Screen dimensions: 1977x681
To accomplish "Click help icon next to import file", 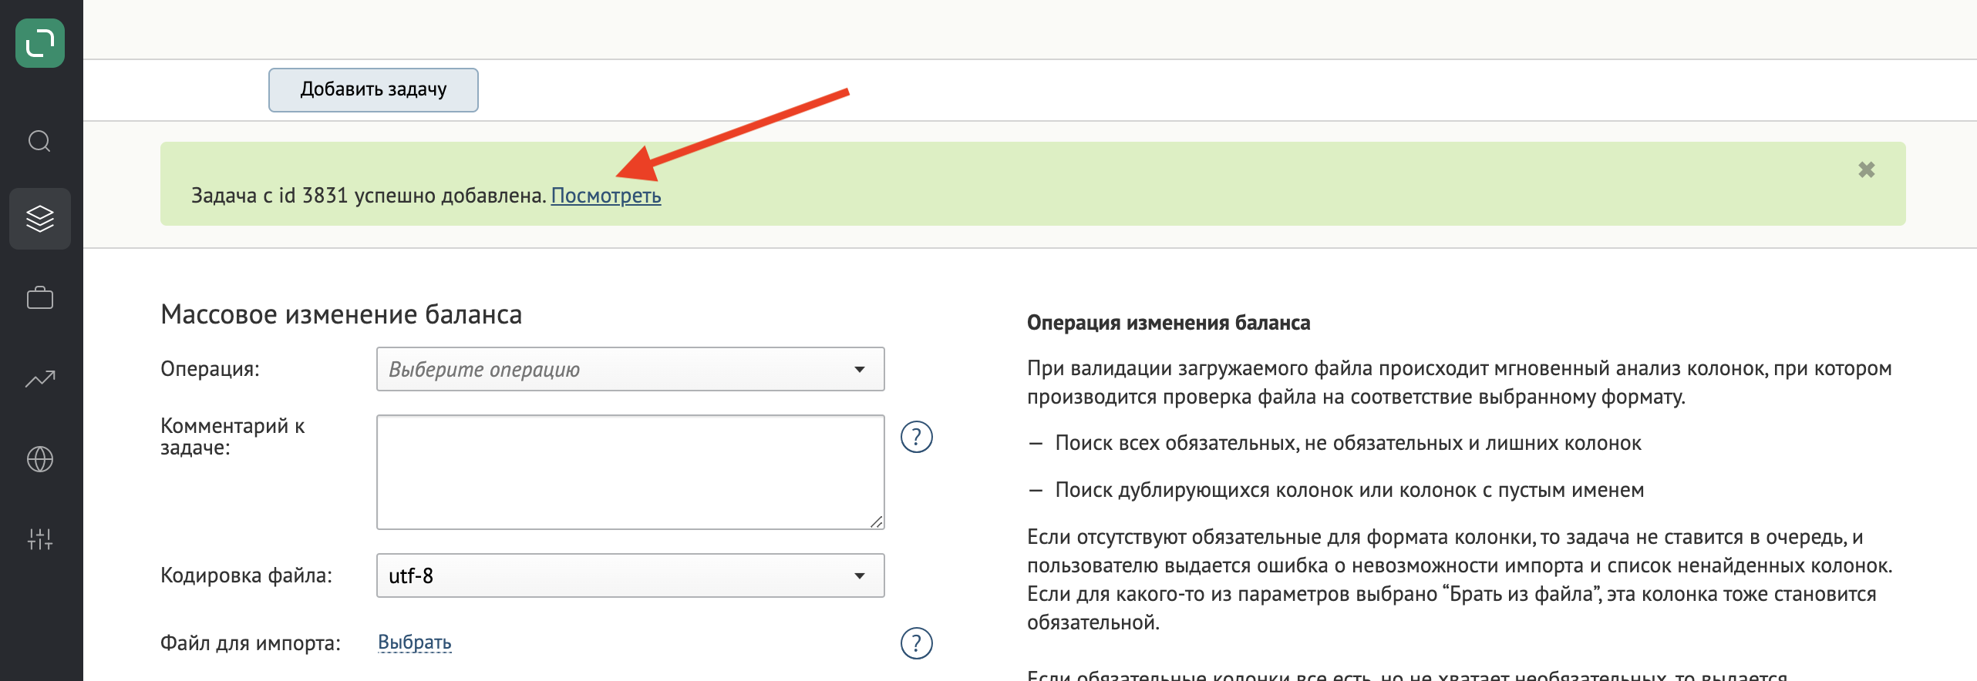I will (x=917, y=643).
